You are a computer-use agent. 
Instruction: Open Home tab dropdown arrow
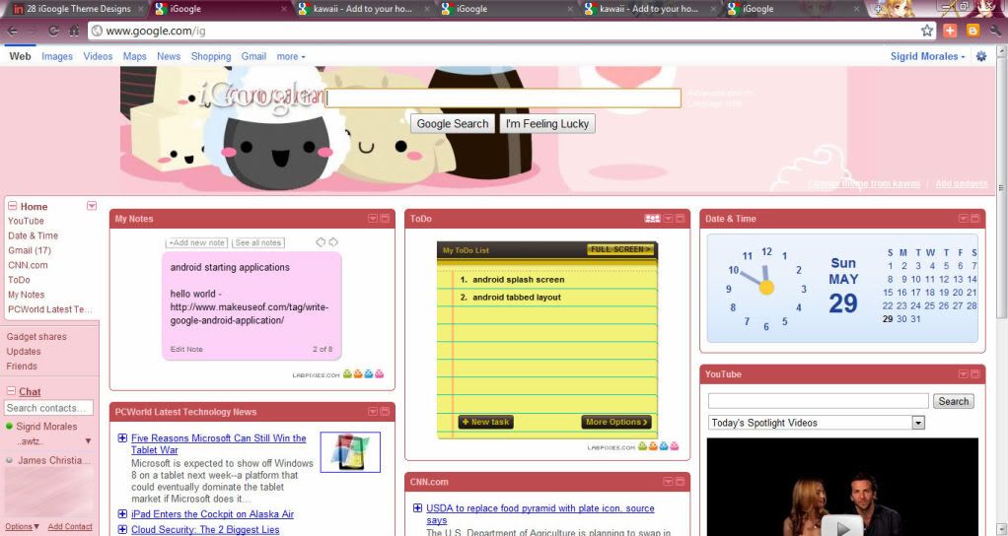(x=92, y=206)
